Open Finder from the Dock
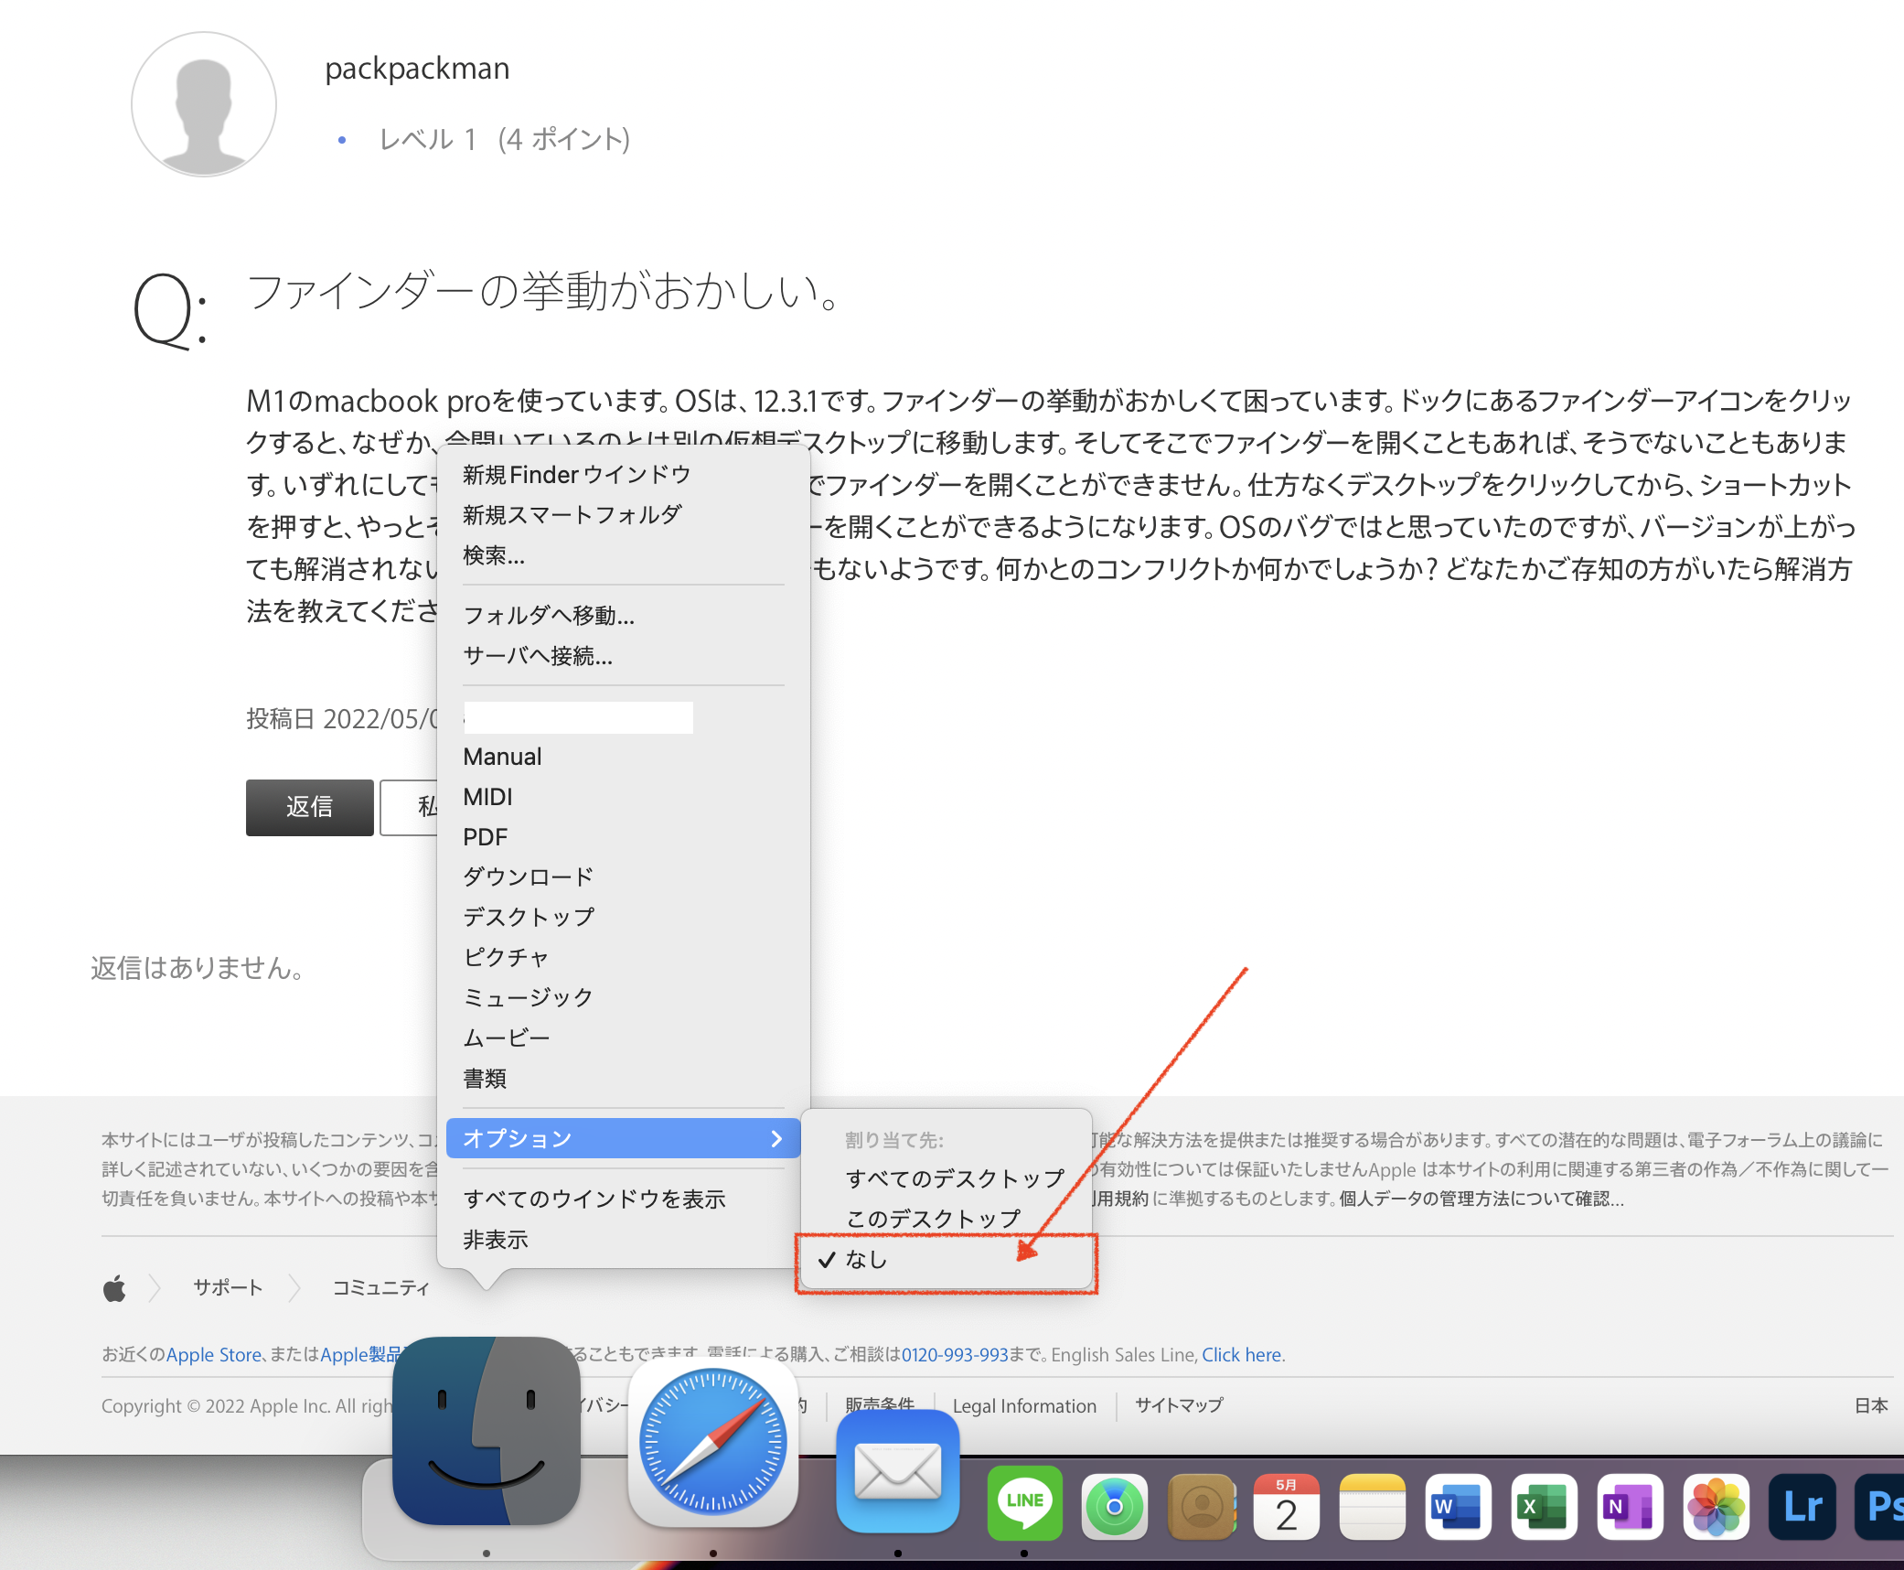Viewport: 1904px width, 1570px height. 486,1432
